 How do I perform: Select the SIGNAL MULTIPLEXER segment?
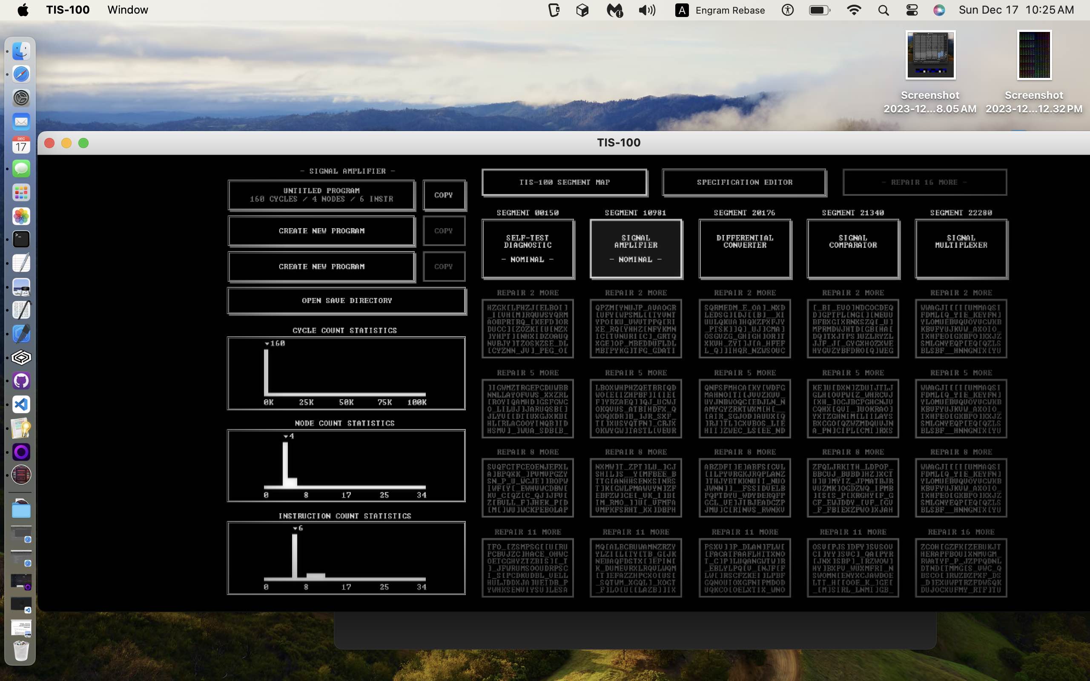pos(961,249)
